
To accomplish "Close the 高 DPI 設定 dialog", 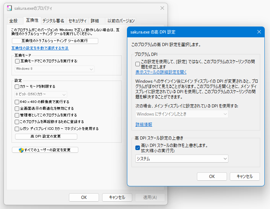I will coord(259,32).
